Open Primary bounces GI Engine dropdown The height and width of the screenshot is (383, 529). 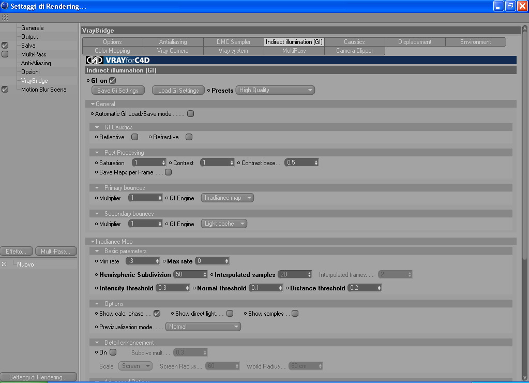[228, 198]
